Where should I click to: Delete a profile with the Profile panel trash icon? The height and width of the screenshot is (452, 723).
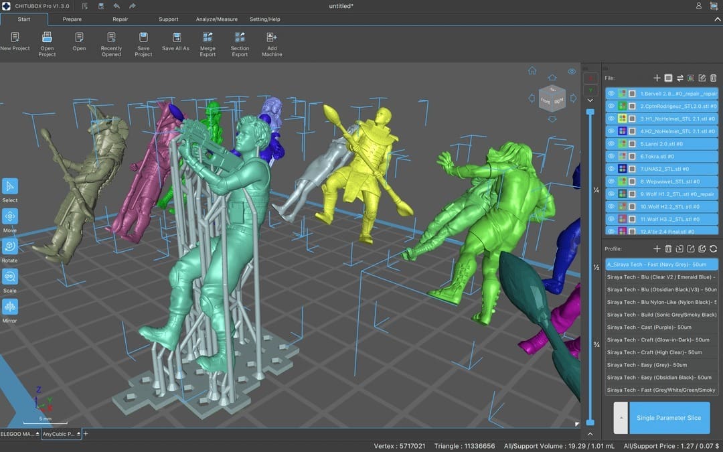pos(668,248)
